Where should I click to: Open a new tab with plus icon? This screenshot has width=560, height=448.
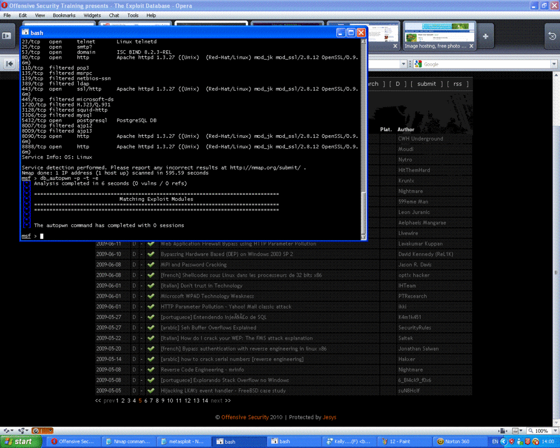(x=486, y=36)
